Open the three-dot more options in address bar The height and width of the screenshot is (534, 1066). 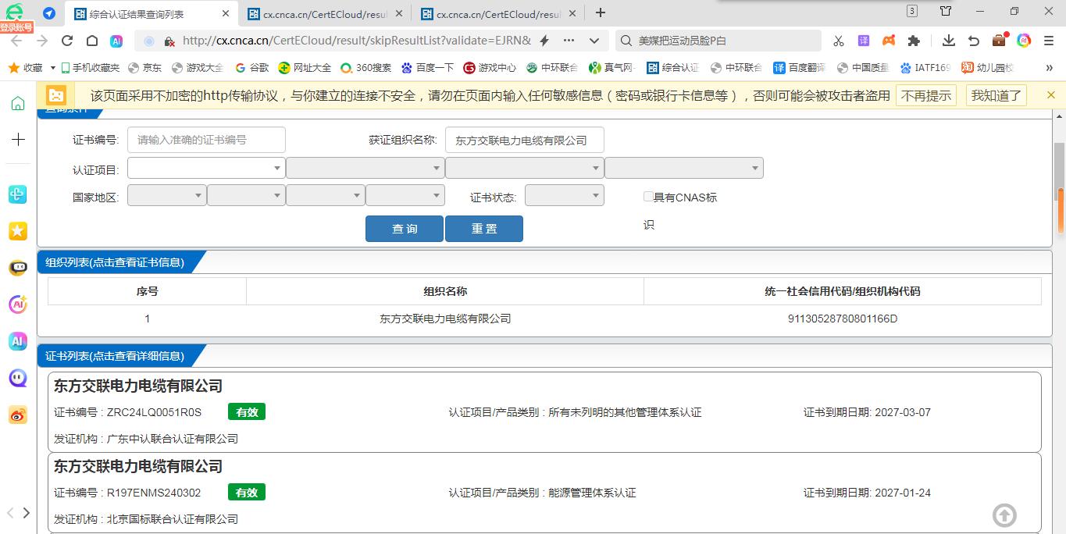[x=569, y=41]
